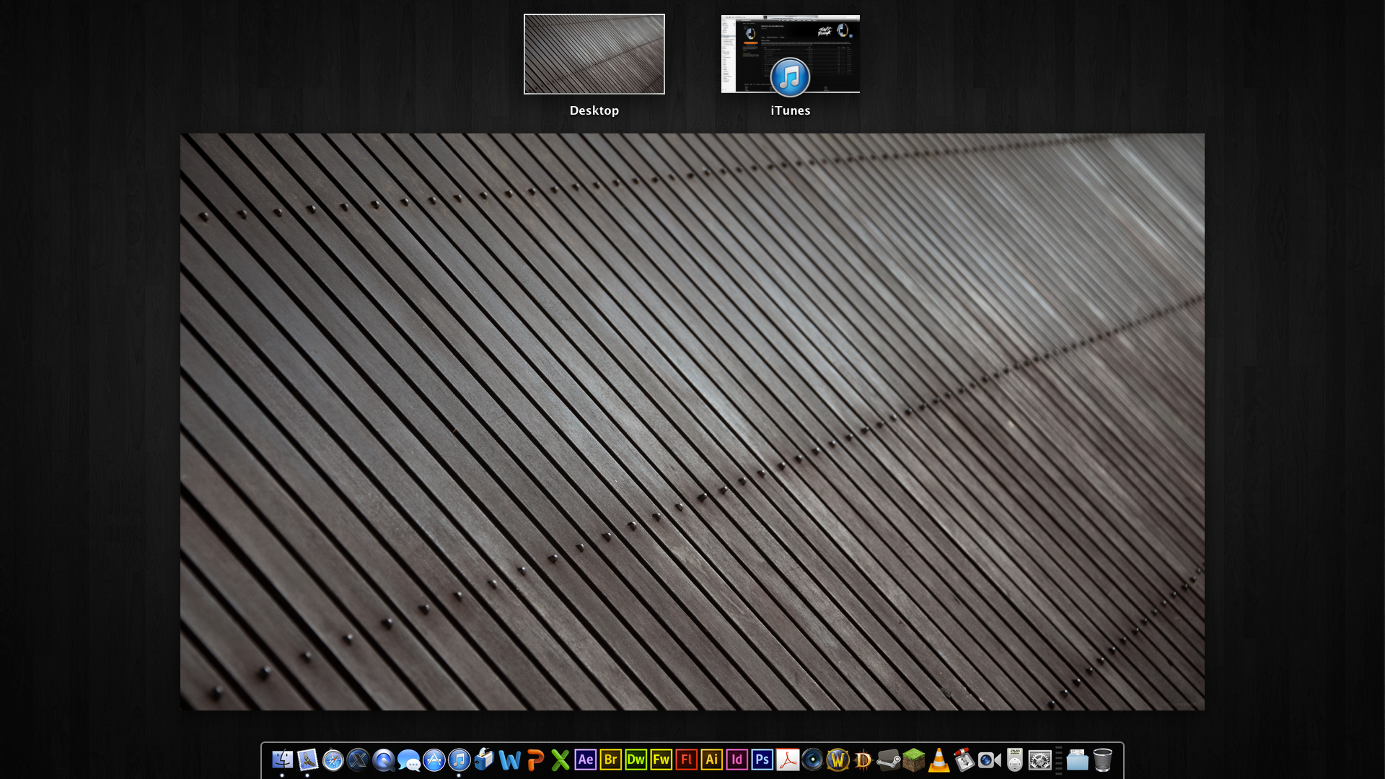Click the large desktop wallpaper preview
Image resolution: width=1385 pixels, height=779 pixels.
pos(692,422)
